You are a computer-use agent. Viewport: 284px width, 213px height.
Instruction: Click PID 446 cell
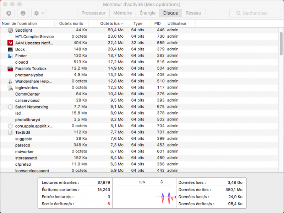coord(161,30)
